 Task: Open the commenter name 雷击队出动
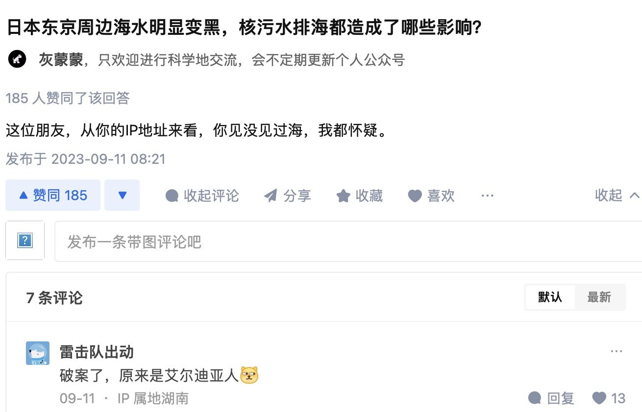pos(97,352)
